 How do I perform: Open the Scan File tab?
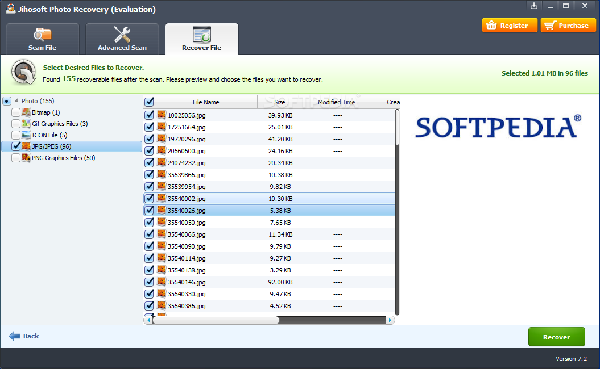(43, 39)
